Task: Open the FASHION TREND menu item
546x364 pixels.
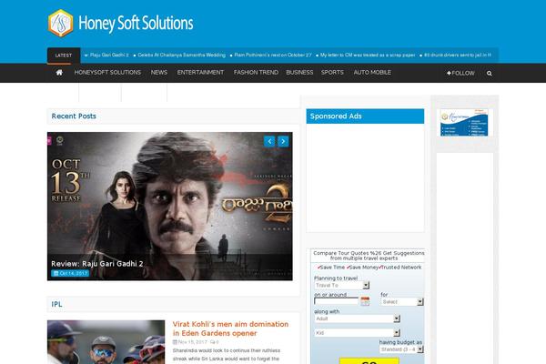Action: pos(256,73)
